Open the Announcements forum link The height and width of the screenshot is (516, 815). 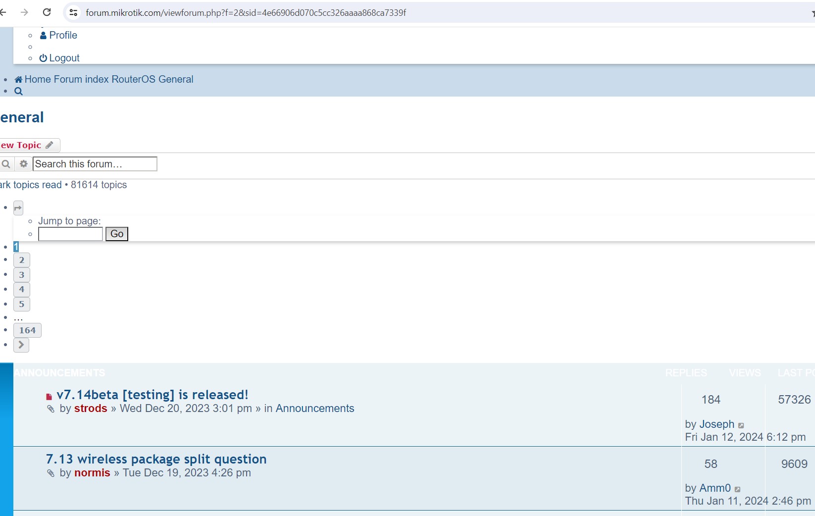[x=314, y=409]
